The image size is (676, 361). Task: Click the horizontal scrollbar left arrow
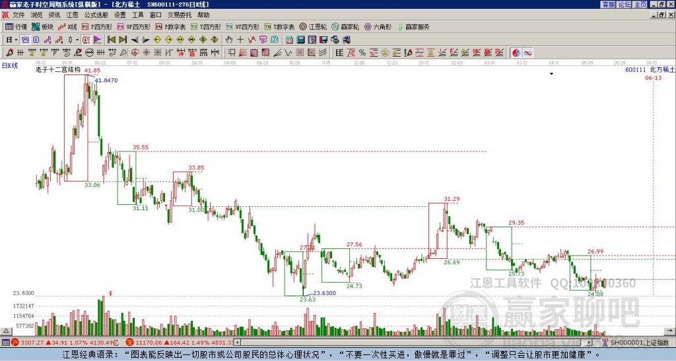(238, 343)
